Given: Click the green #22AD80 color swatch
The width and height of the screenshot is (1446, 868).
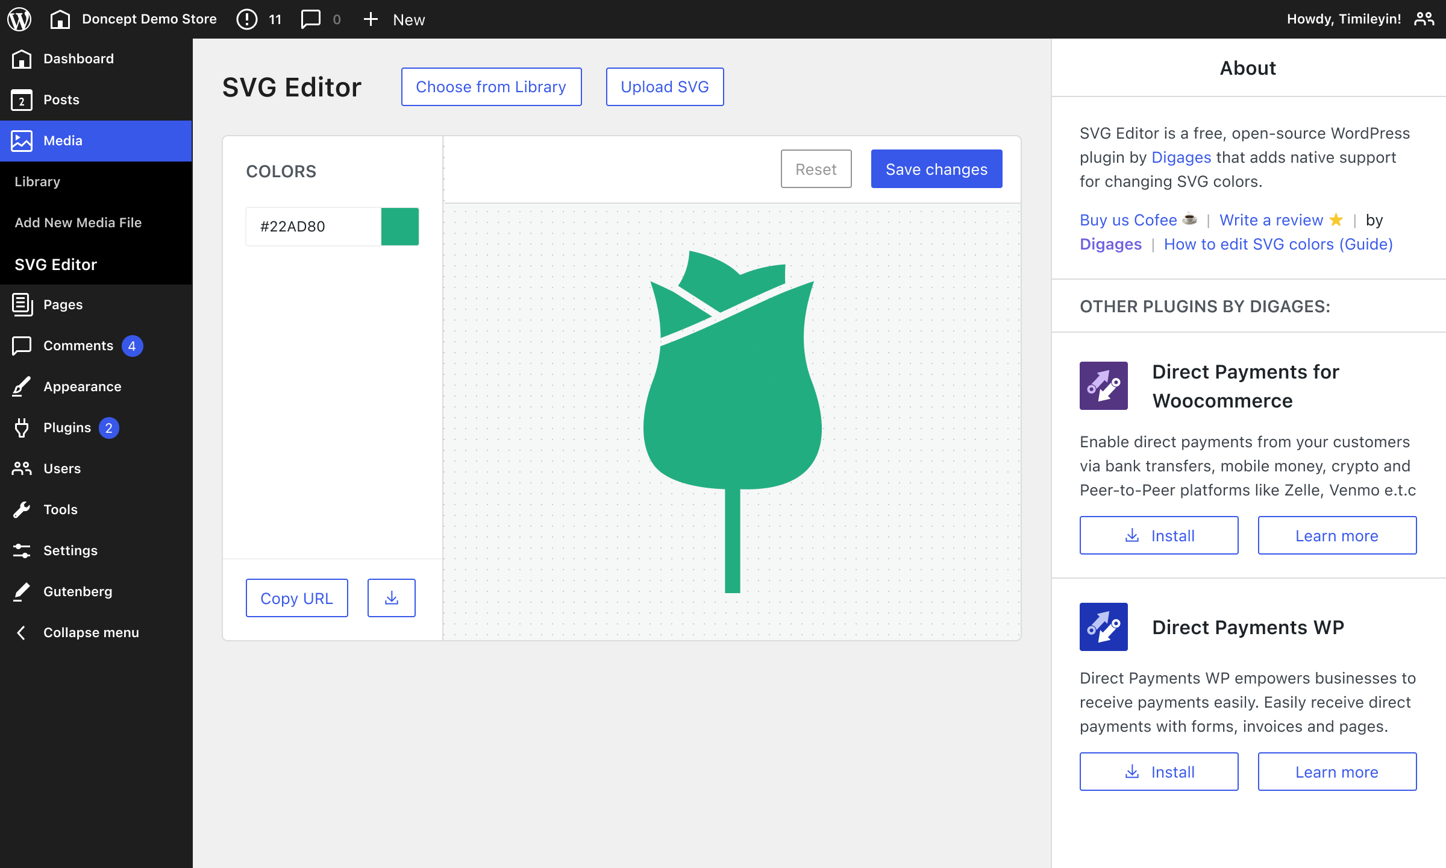Looking at the screenshot, I should coord(400,227).
